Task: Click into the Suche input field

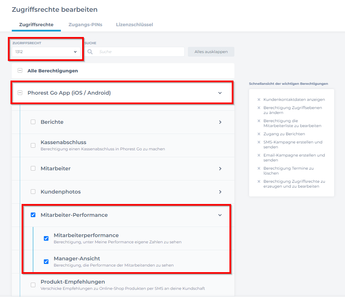Action: click(135, 52)
